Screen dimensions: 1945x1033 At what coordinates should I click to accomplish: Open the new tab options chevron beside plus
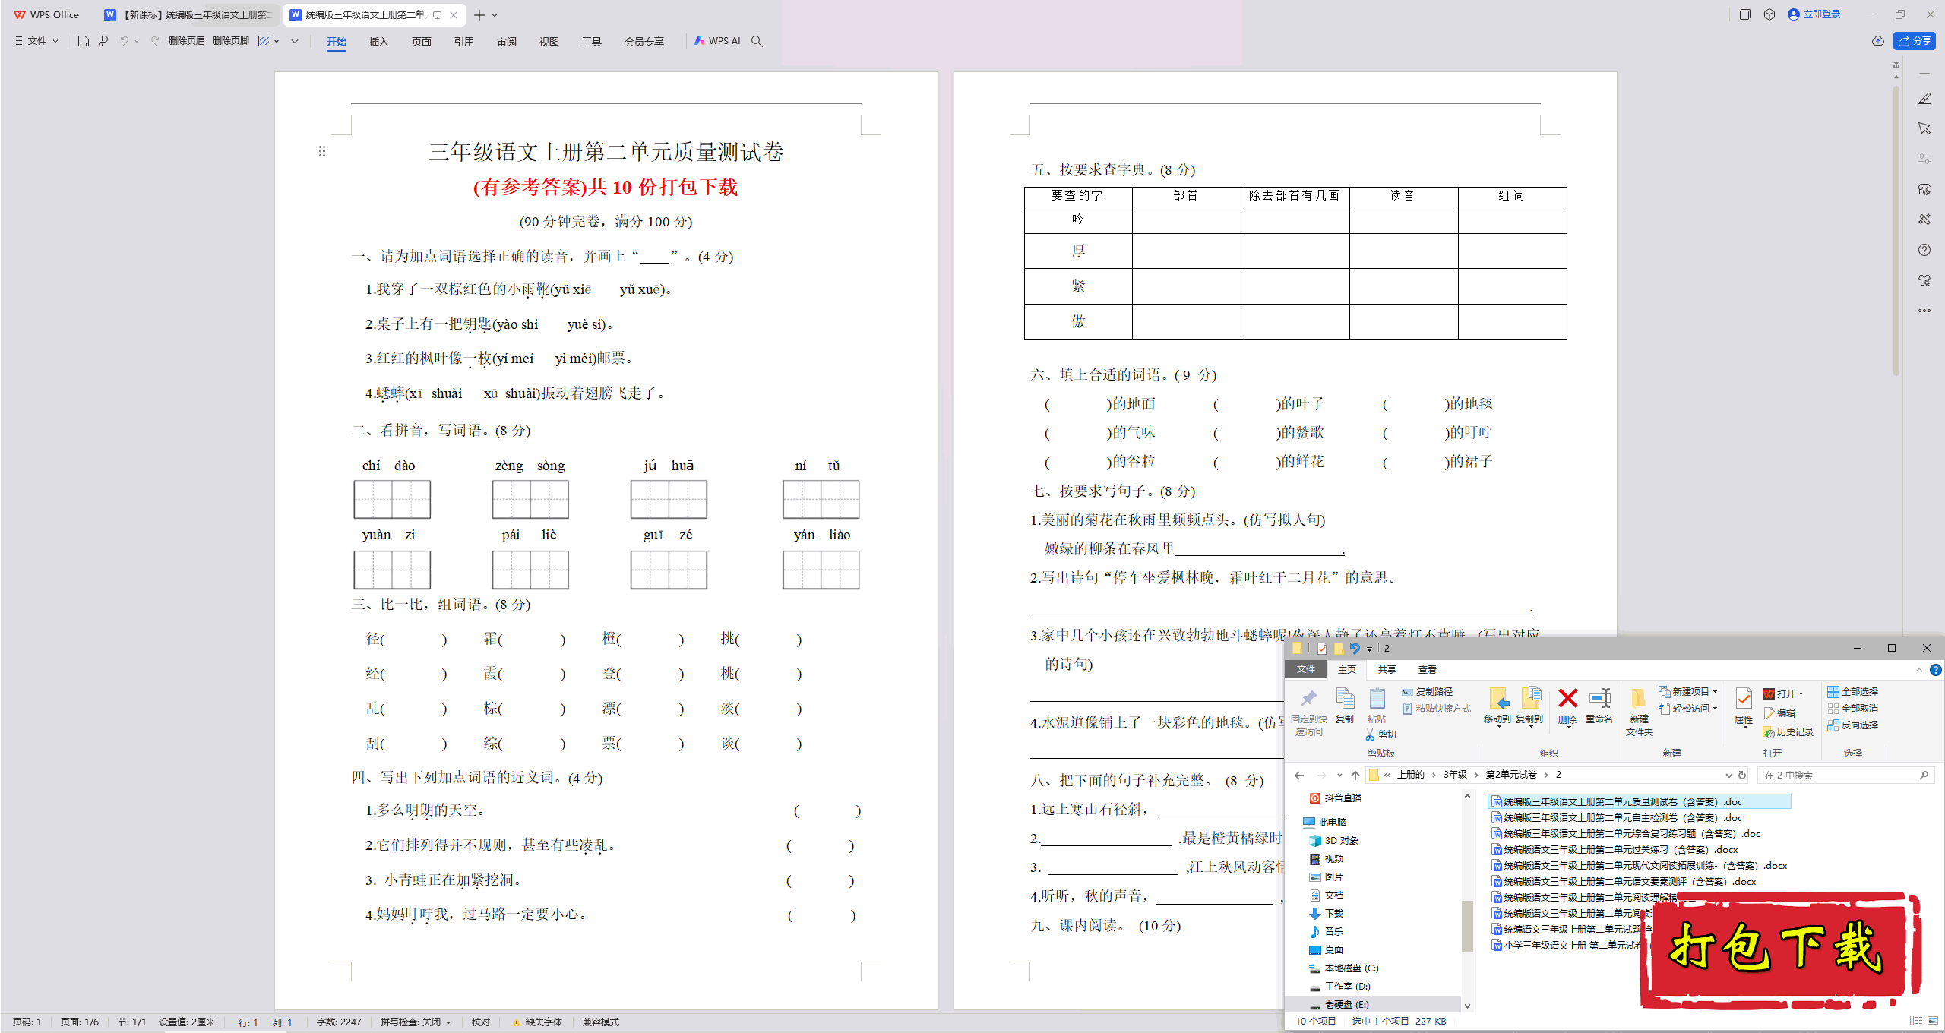[x=495, y=15]
